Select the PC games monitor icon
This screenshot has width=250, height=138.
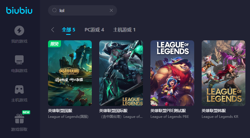pos(19,60)
